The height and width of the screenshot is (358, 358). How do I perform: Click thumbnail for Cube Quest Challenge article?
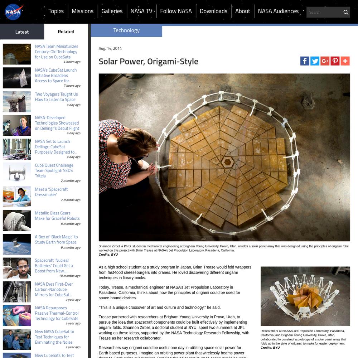[17, 173]
